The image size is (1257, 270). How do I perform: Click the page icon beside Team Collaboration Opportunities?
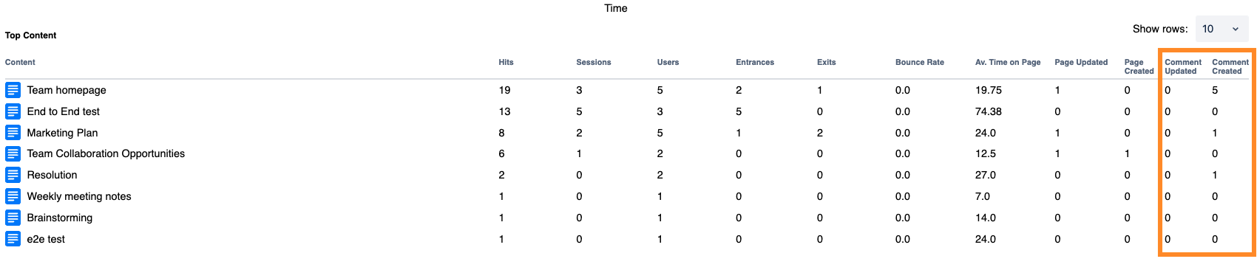(13, 153)
